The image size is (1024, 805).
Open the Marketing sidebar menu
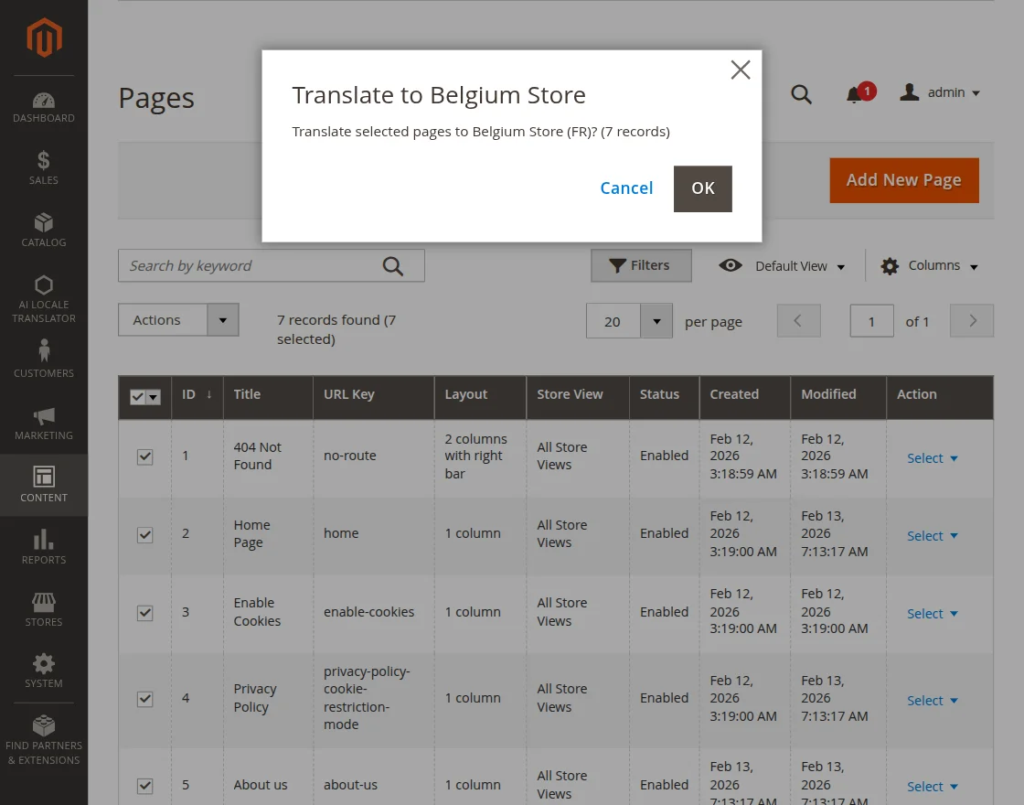[x=44, y=424]
